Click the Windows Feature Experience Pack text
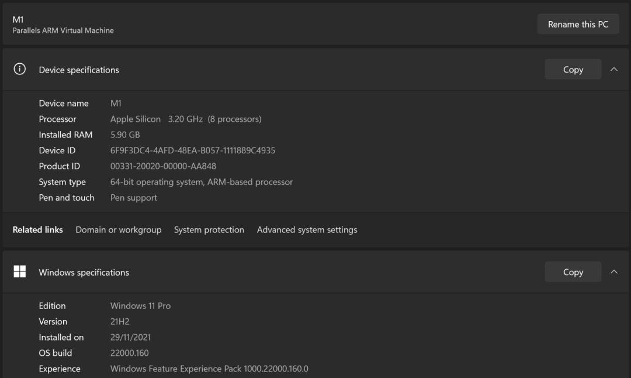This screenshot has width=631, height=378. tap(209, 369)
